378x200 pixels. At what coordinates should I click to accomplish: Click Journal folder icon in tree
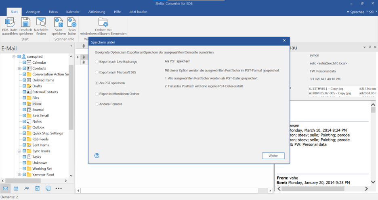coord(29,110)
